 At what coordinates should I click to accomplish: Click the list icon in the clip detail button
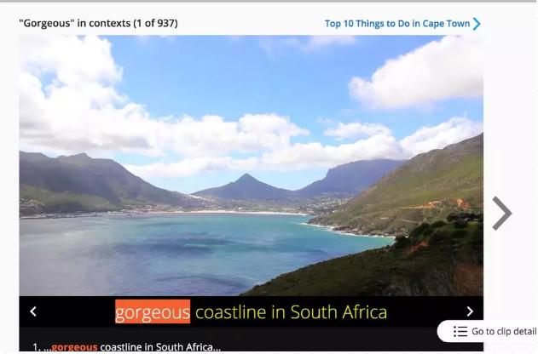460,331
